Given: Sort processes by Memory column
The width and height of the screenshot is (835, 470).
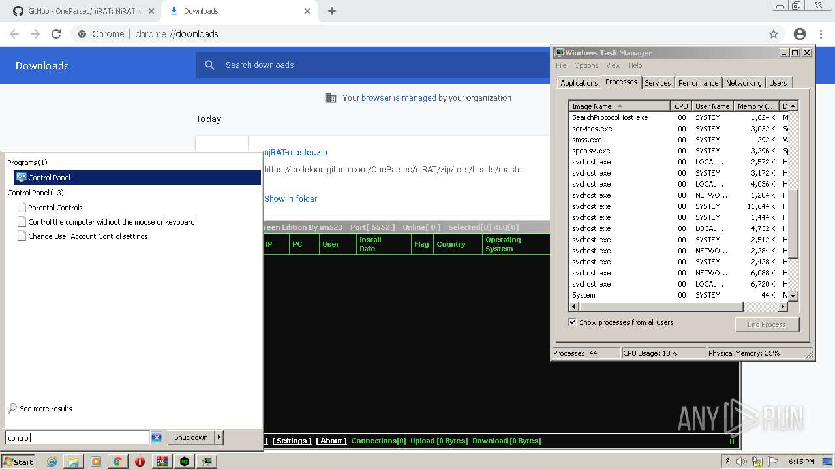Looking at the screenshot, I should coord(757,106).
